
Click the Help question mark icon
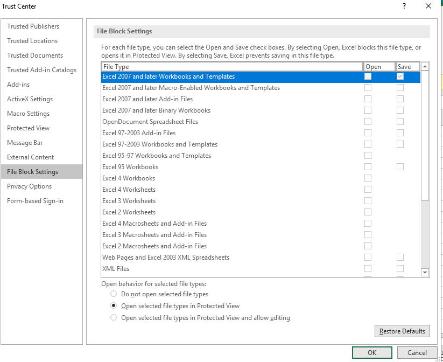tap(404, 6)
